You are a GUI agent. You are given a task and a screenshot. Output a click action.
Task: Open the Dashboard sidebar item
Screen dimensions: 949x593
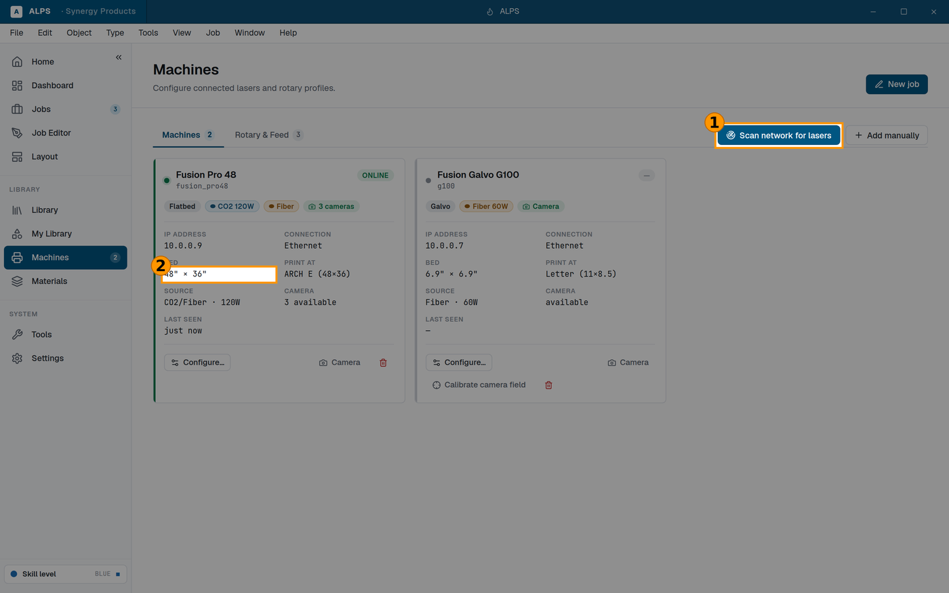(66, 85)
